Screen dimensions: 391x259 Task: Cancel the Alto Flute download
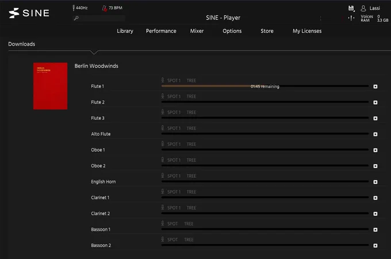pyautogui.click(x=375, y=134)
